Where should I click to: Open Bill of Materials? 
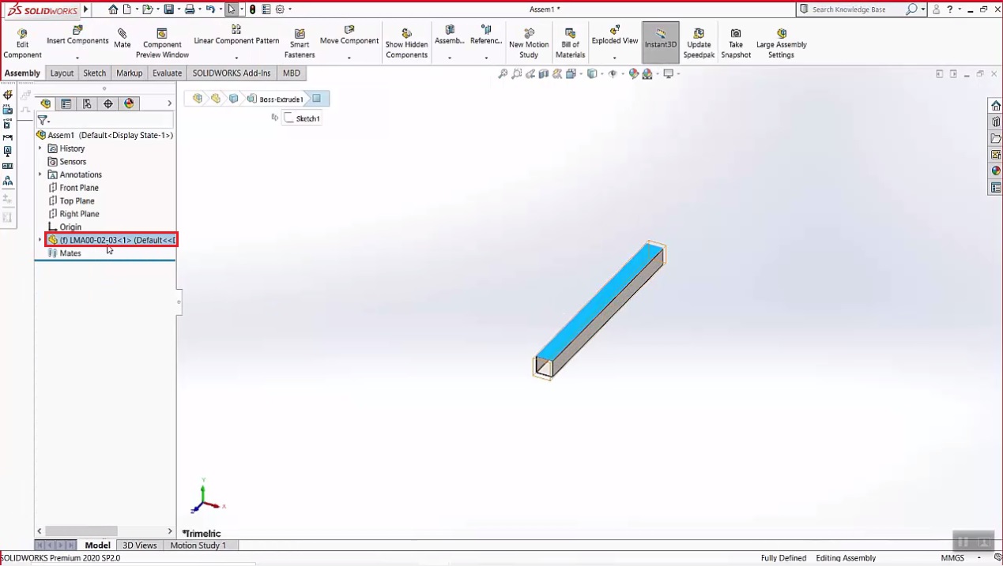570,39
